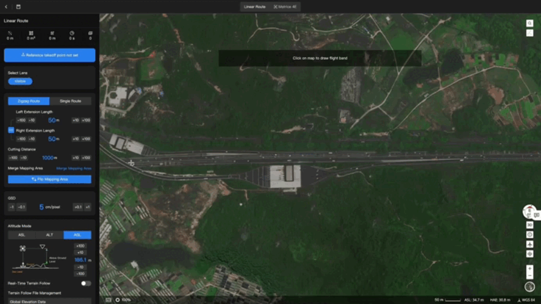Click the compass orientation control
541x304 pixels.
(529, 211)
